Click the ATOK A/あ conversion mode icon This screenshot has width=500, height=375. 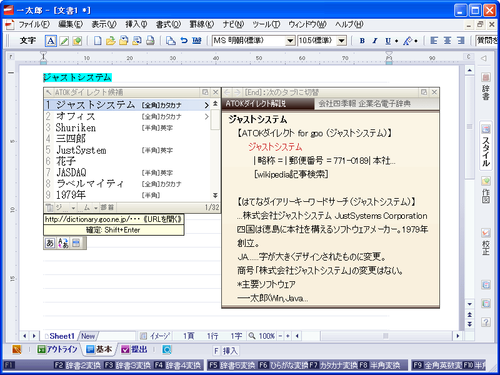pos(63,243)
